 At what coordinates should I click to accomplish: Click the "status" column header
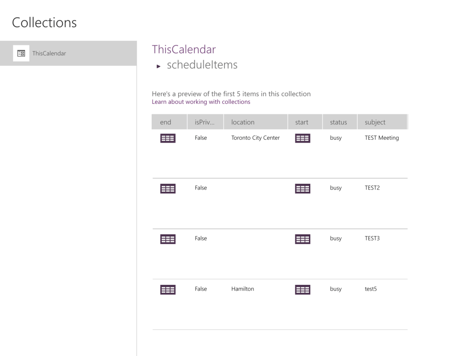[x=338, y=122]
